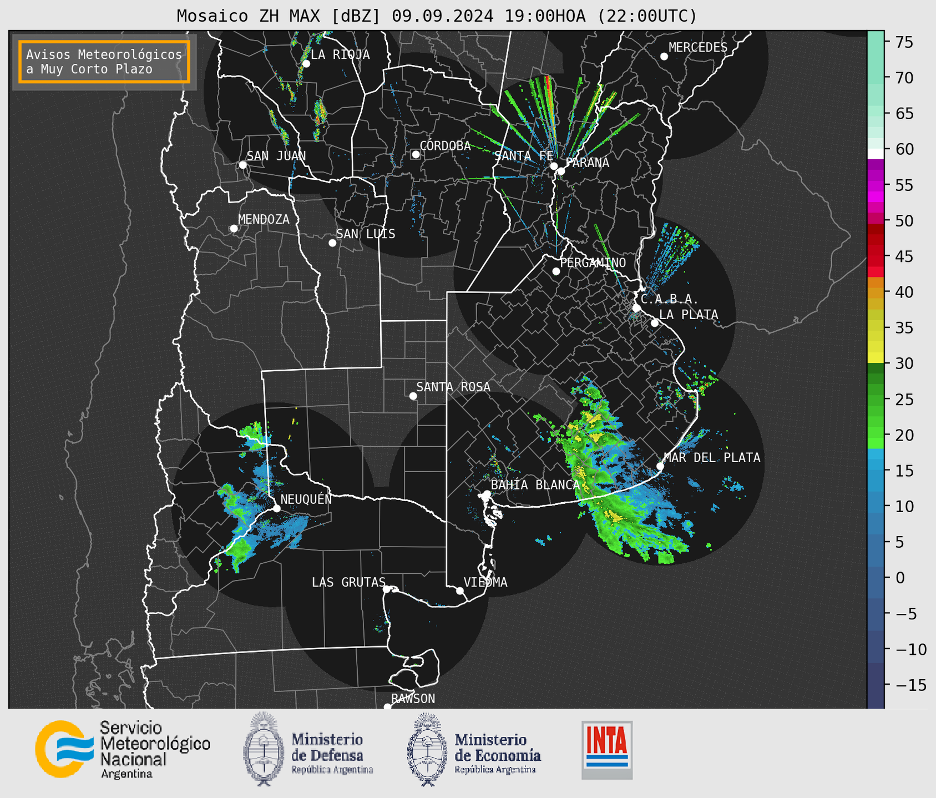Click the Santa Rosa city marker
Screen dimensions: 936x798
413,396
